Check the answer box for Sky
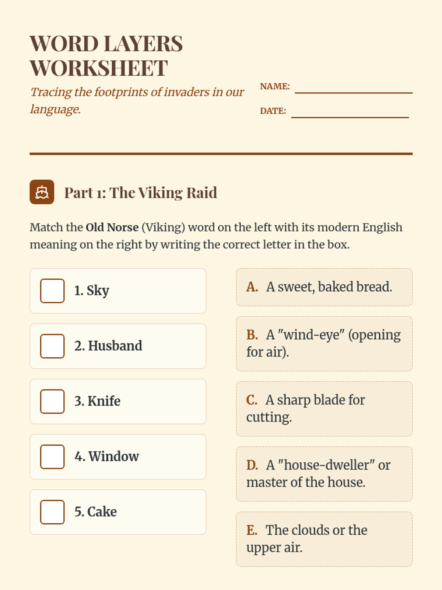 click(x=52, y=291)
